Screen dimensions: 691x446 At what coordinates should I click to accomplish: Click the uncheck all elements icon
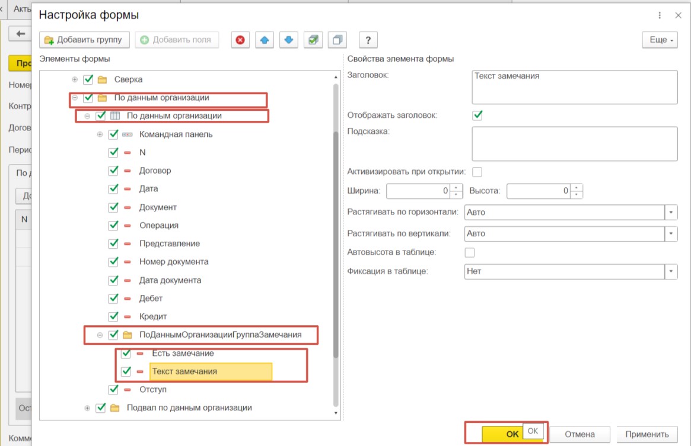337,40
